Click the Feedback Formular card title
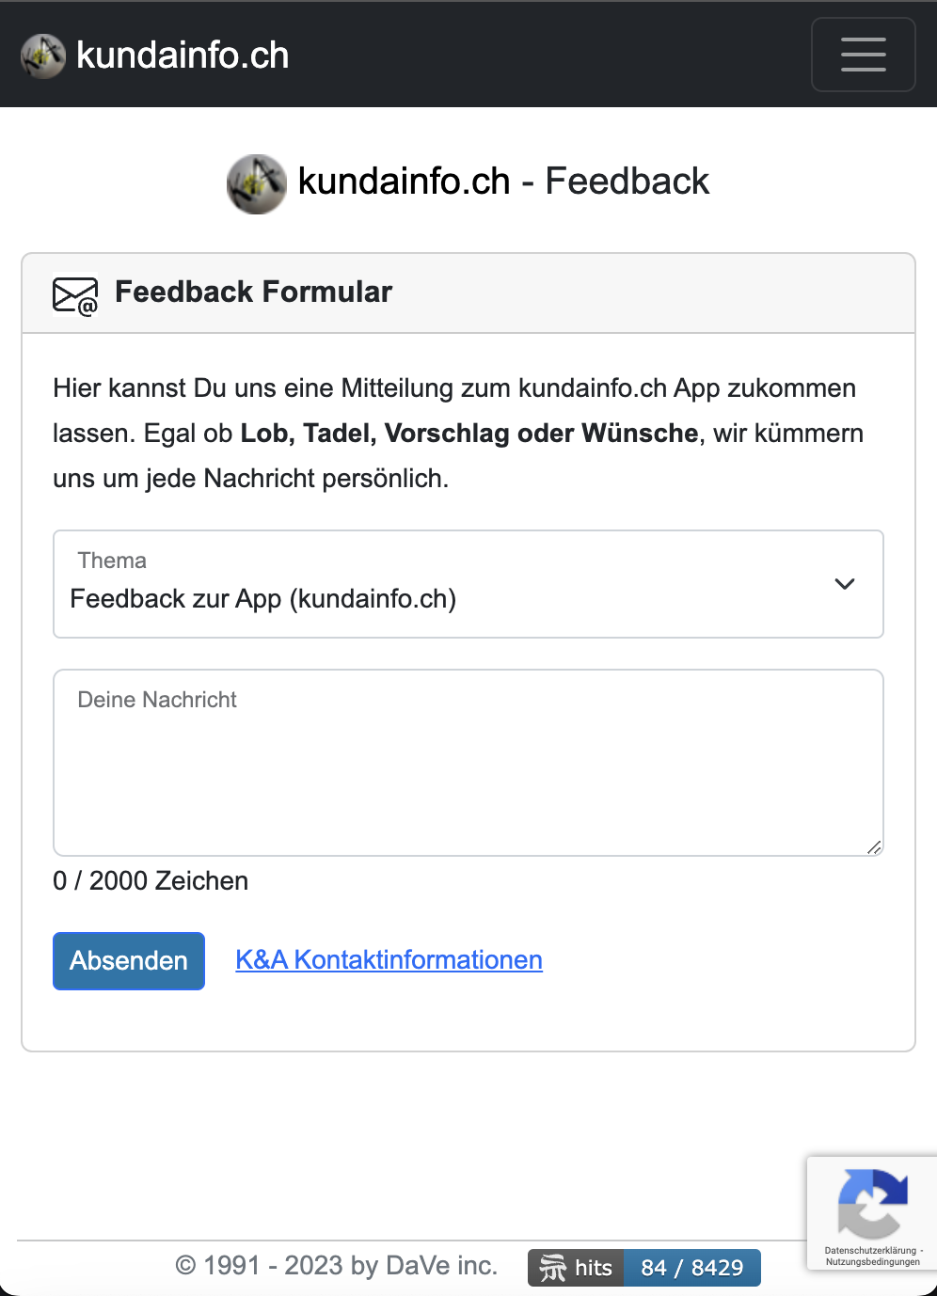 (x=253, y=292)
